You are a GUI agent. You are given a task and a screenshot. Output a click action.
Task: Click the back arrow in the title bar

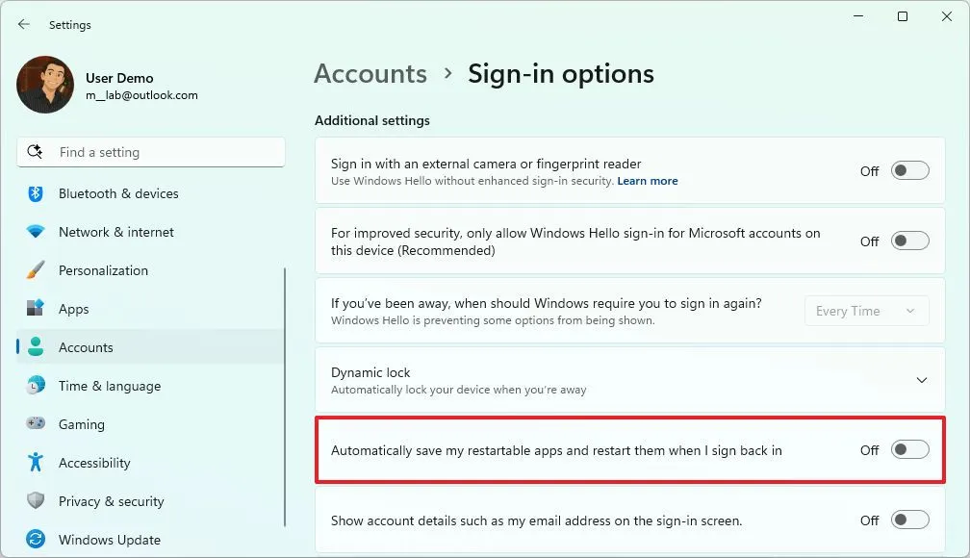point(23,24)
